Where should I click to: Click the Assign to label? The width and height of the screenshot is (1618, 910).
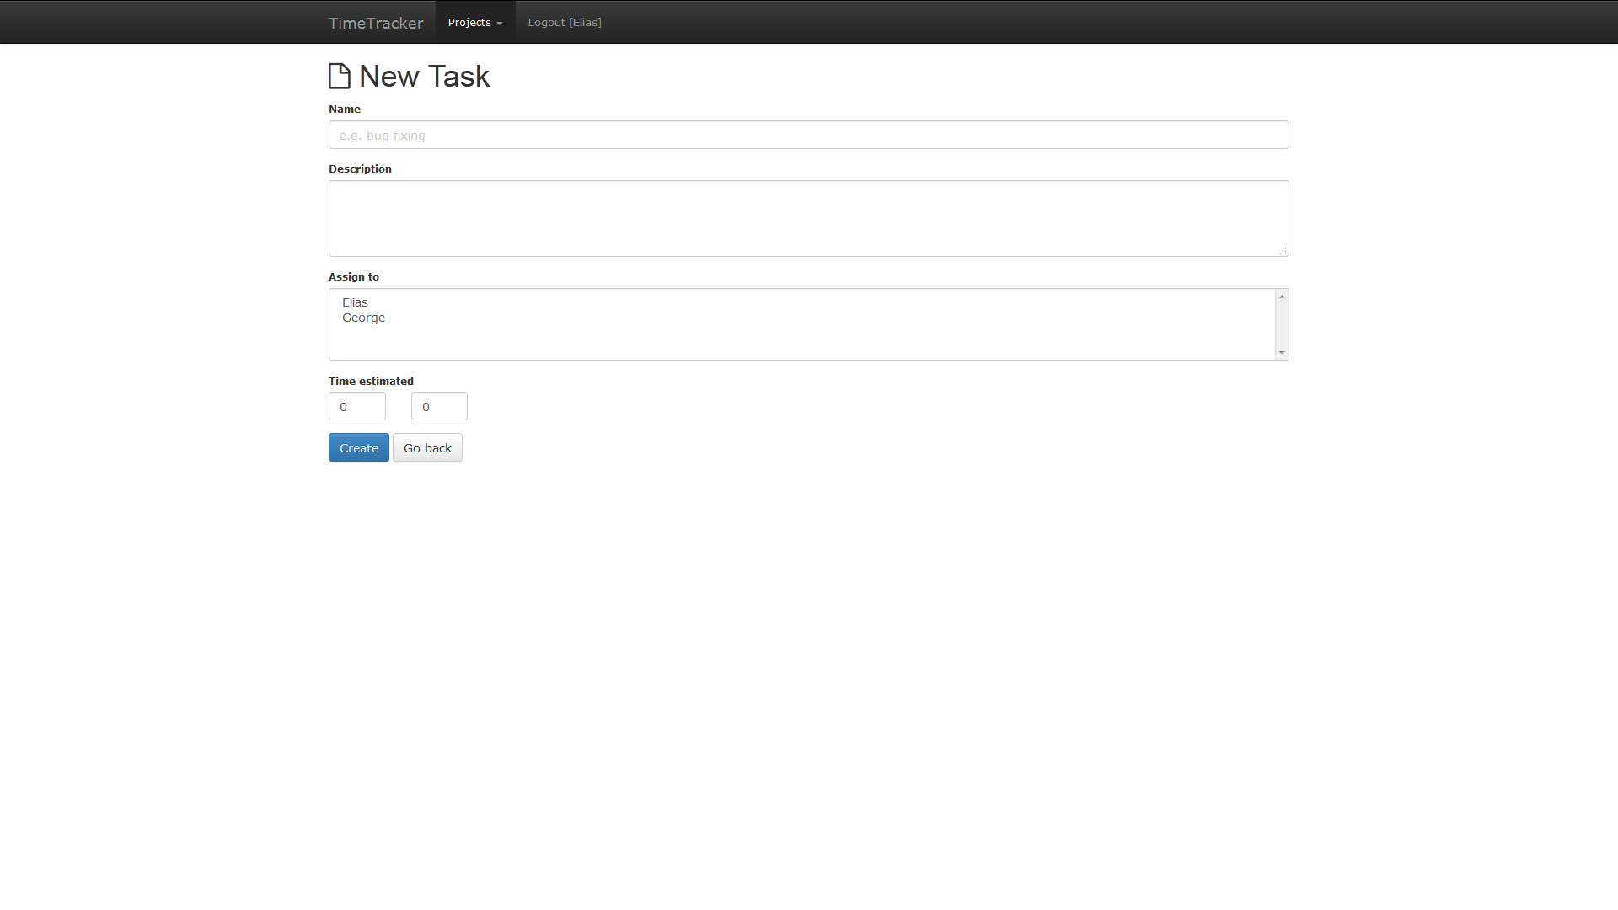point(354,277)
